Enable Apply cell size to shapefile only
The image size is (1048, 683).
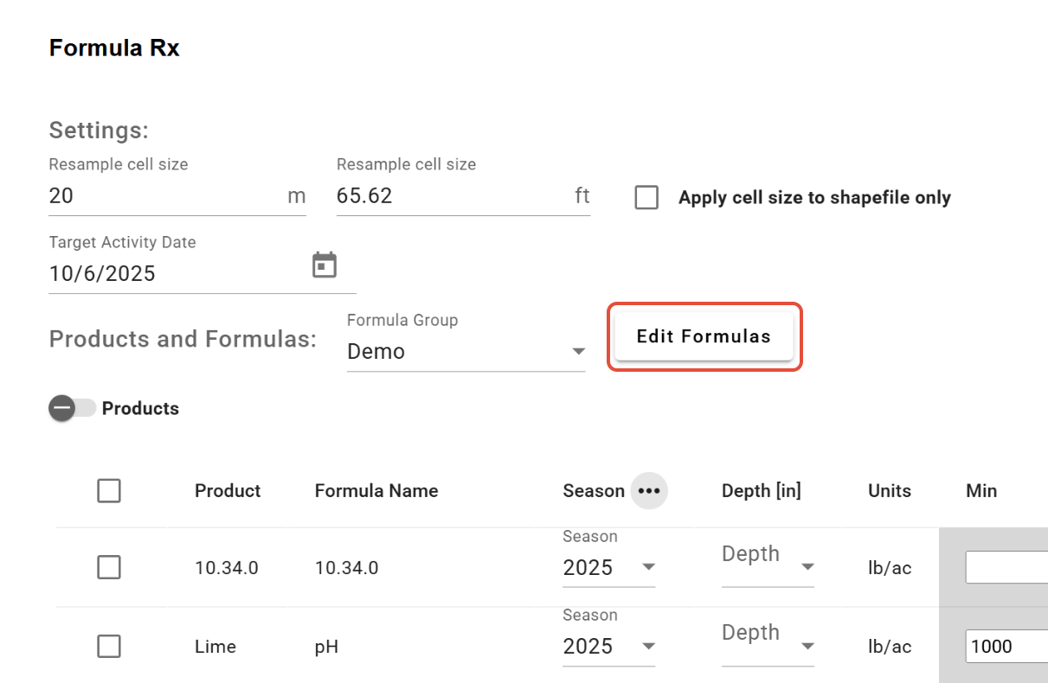coord(646,197)
